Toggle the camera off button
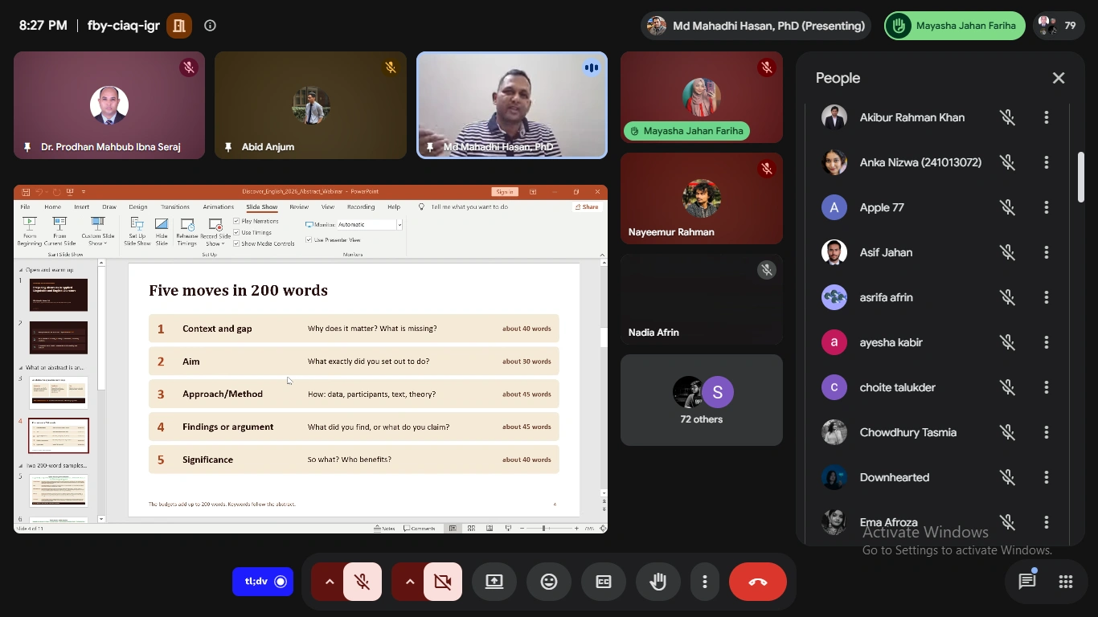Viewport: 1098px width, 617px height. [443, 582]
